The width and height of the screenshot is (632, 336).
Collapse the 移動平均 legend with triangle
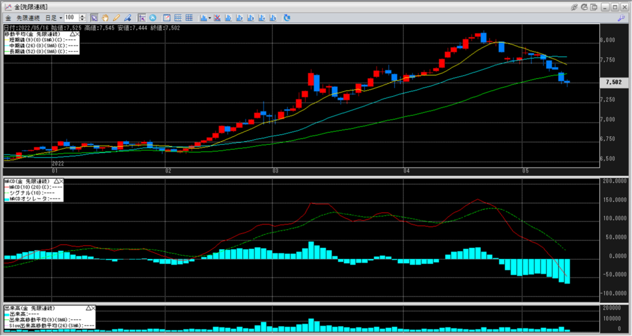coord(71,35)
